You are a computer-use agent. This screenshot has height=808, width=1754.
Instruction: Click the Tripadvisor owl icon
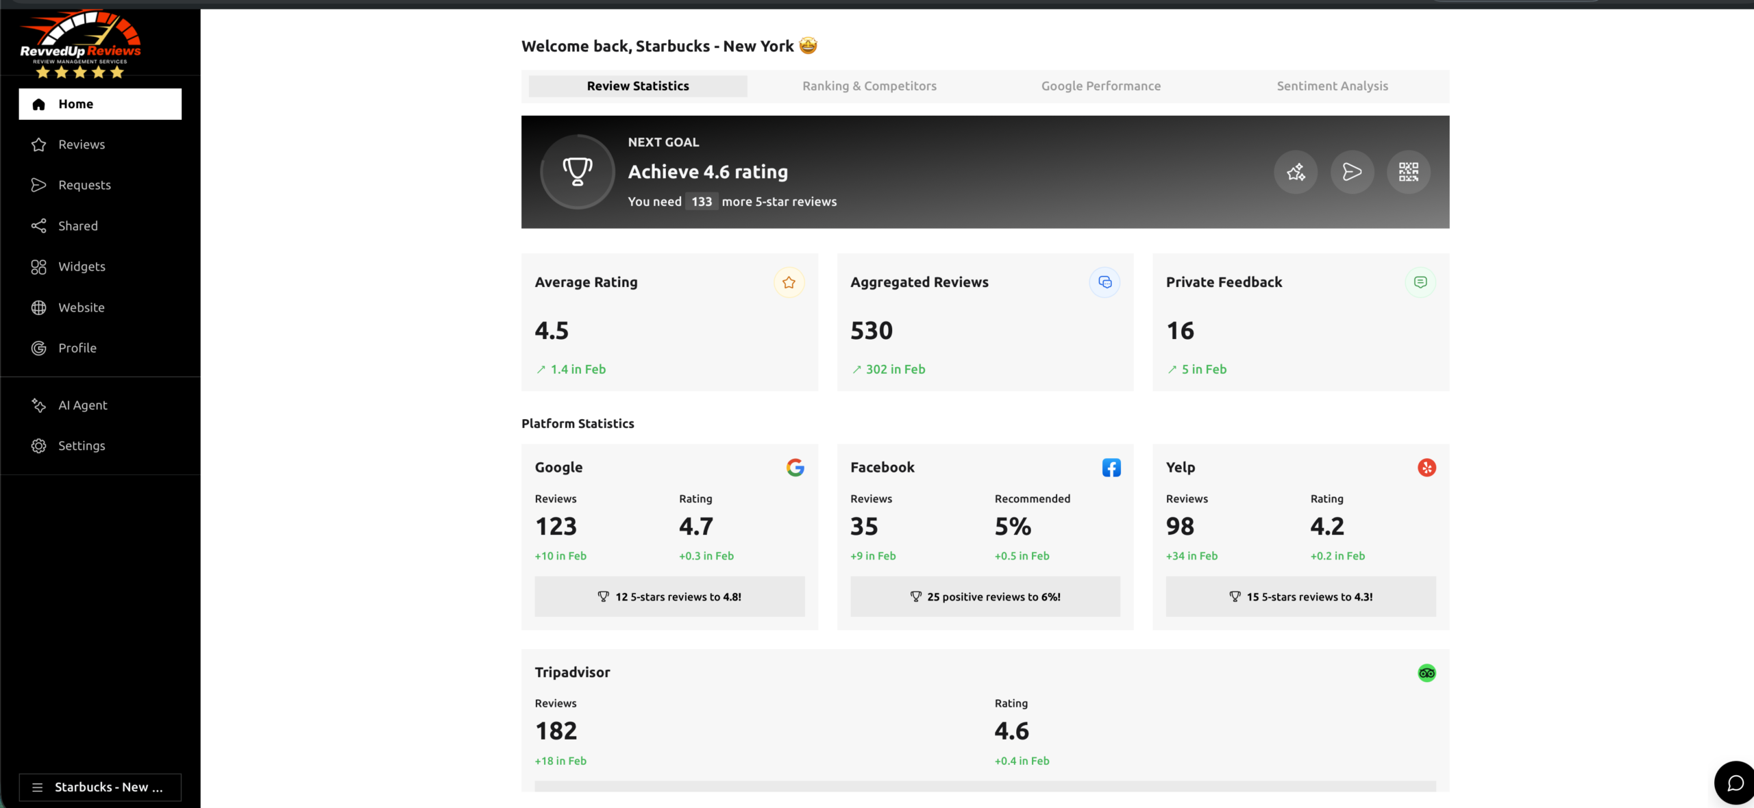(1426, 673)
